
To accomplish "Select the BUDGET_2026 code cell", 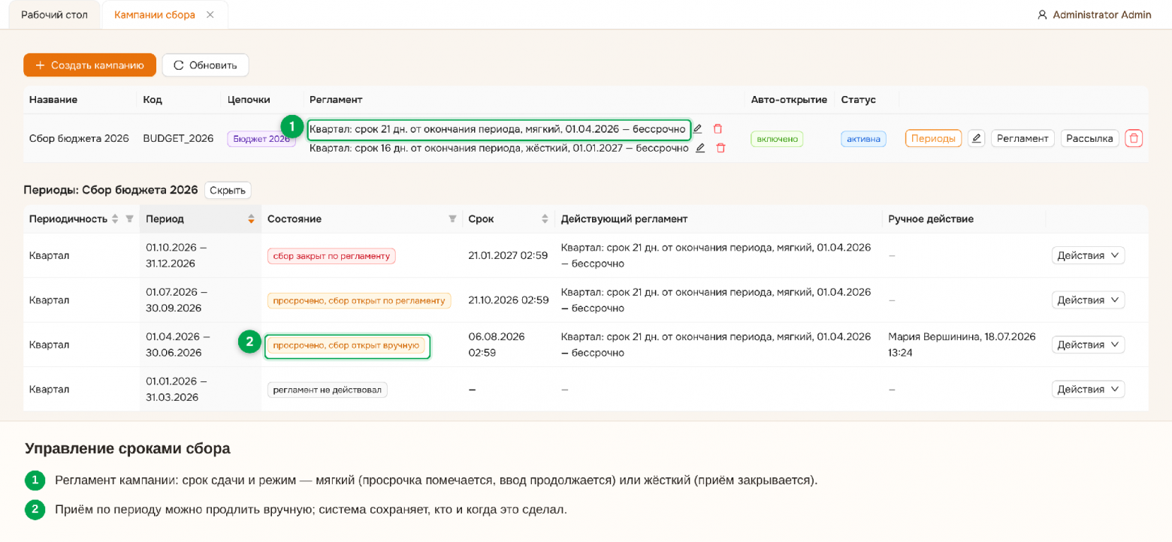I will (x=178, y=139).
